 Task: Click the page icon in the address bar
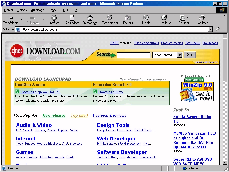tap(18, 30)
